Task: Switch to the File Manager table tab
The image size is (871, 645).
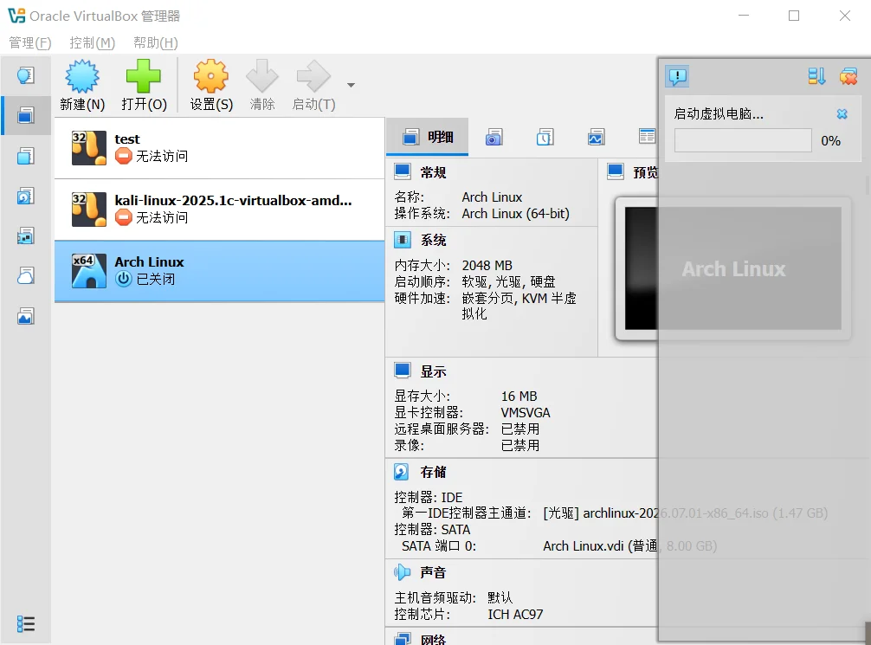Action: [x=647, y=137]
